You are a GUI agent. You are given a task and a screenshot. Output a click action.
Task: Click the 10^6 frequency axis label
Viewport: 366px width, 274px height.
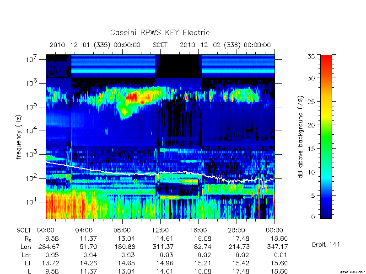(32, 83)
